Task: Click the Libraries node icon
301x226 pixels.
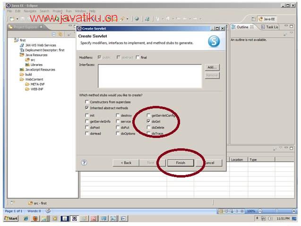Action: pyautogui.click(x=27, y=65)
